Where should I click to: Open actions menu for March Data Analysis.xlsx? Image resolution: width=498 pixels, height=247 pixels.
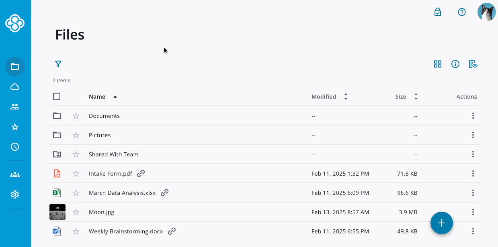pos(473,193)
